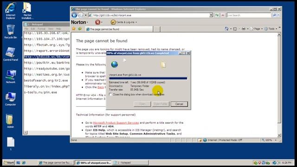Click the download progress bar
The width and height of the screenshot is (297, 167).
tap(148, 78)
